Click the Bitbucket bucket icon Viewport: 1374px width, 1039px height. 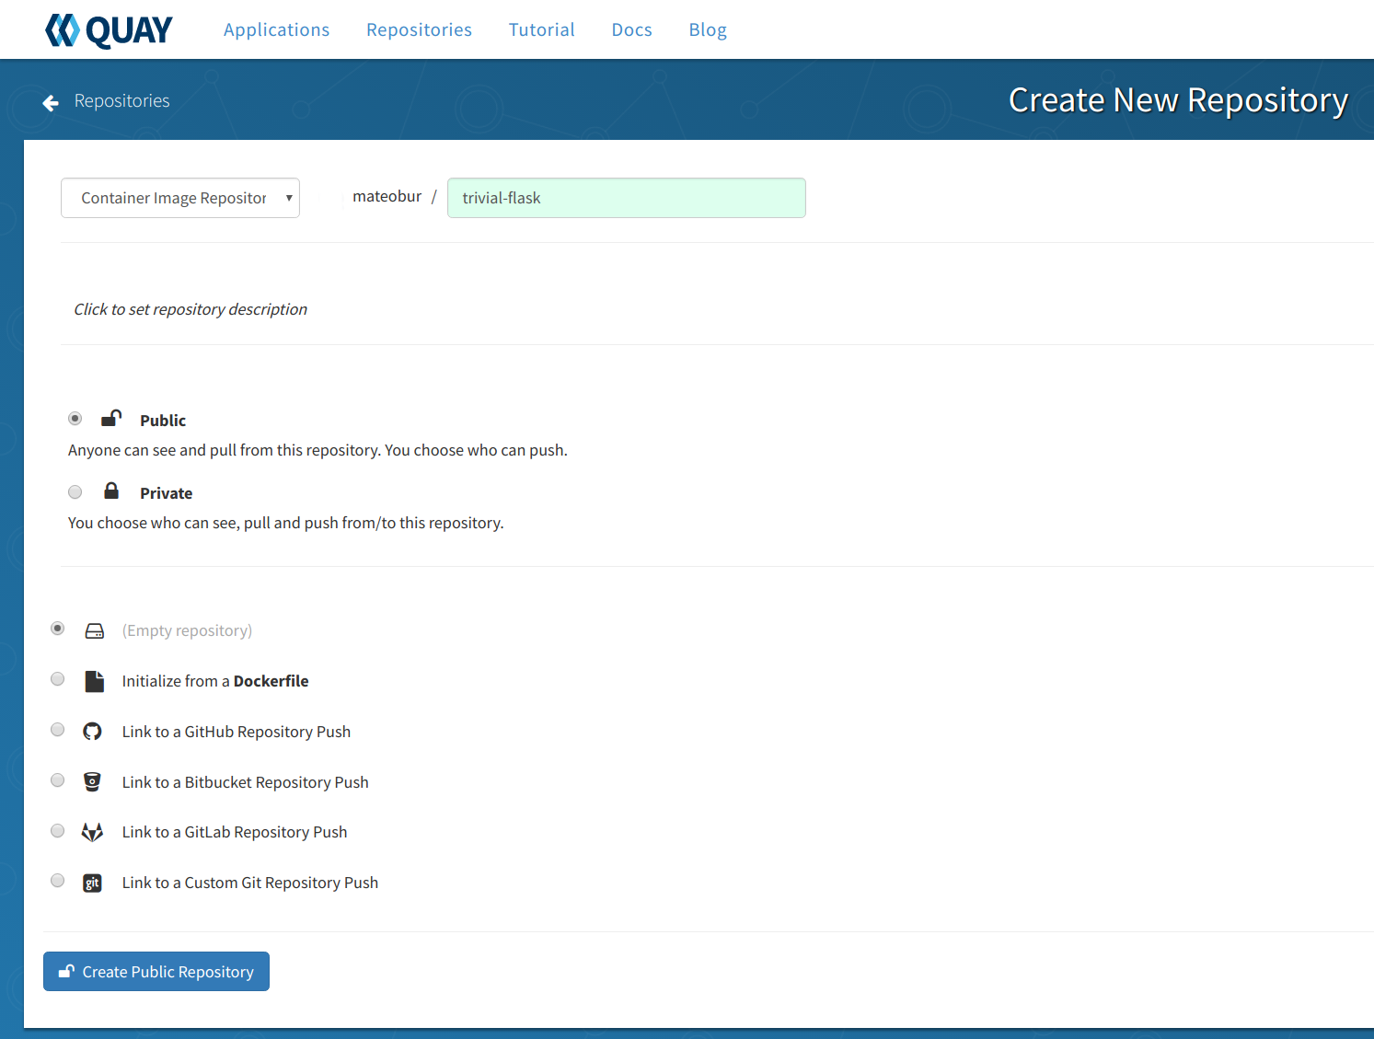pos(92,781)
